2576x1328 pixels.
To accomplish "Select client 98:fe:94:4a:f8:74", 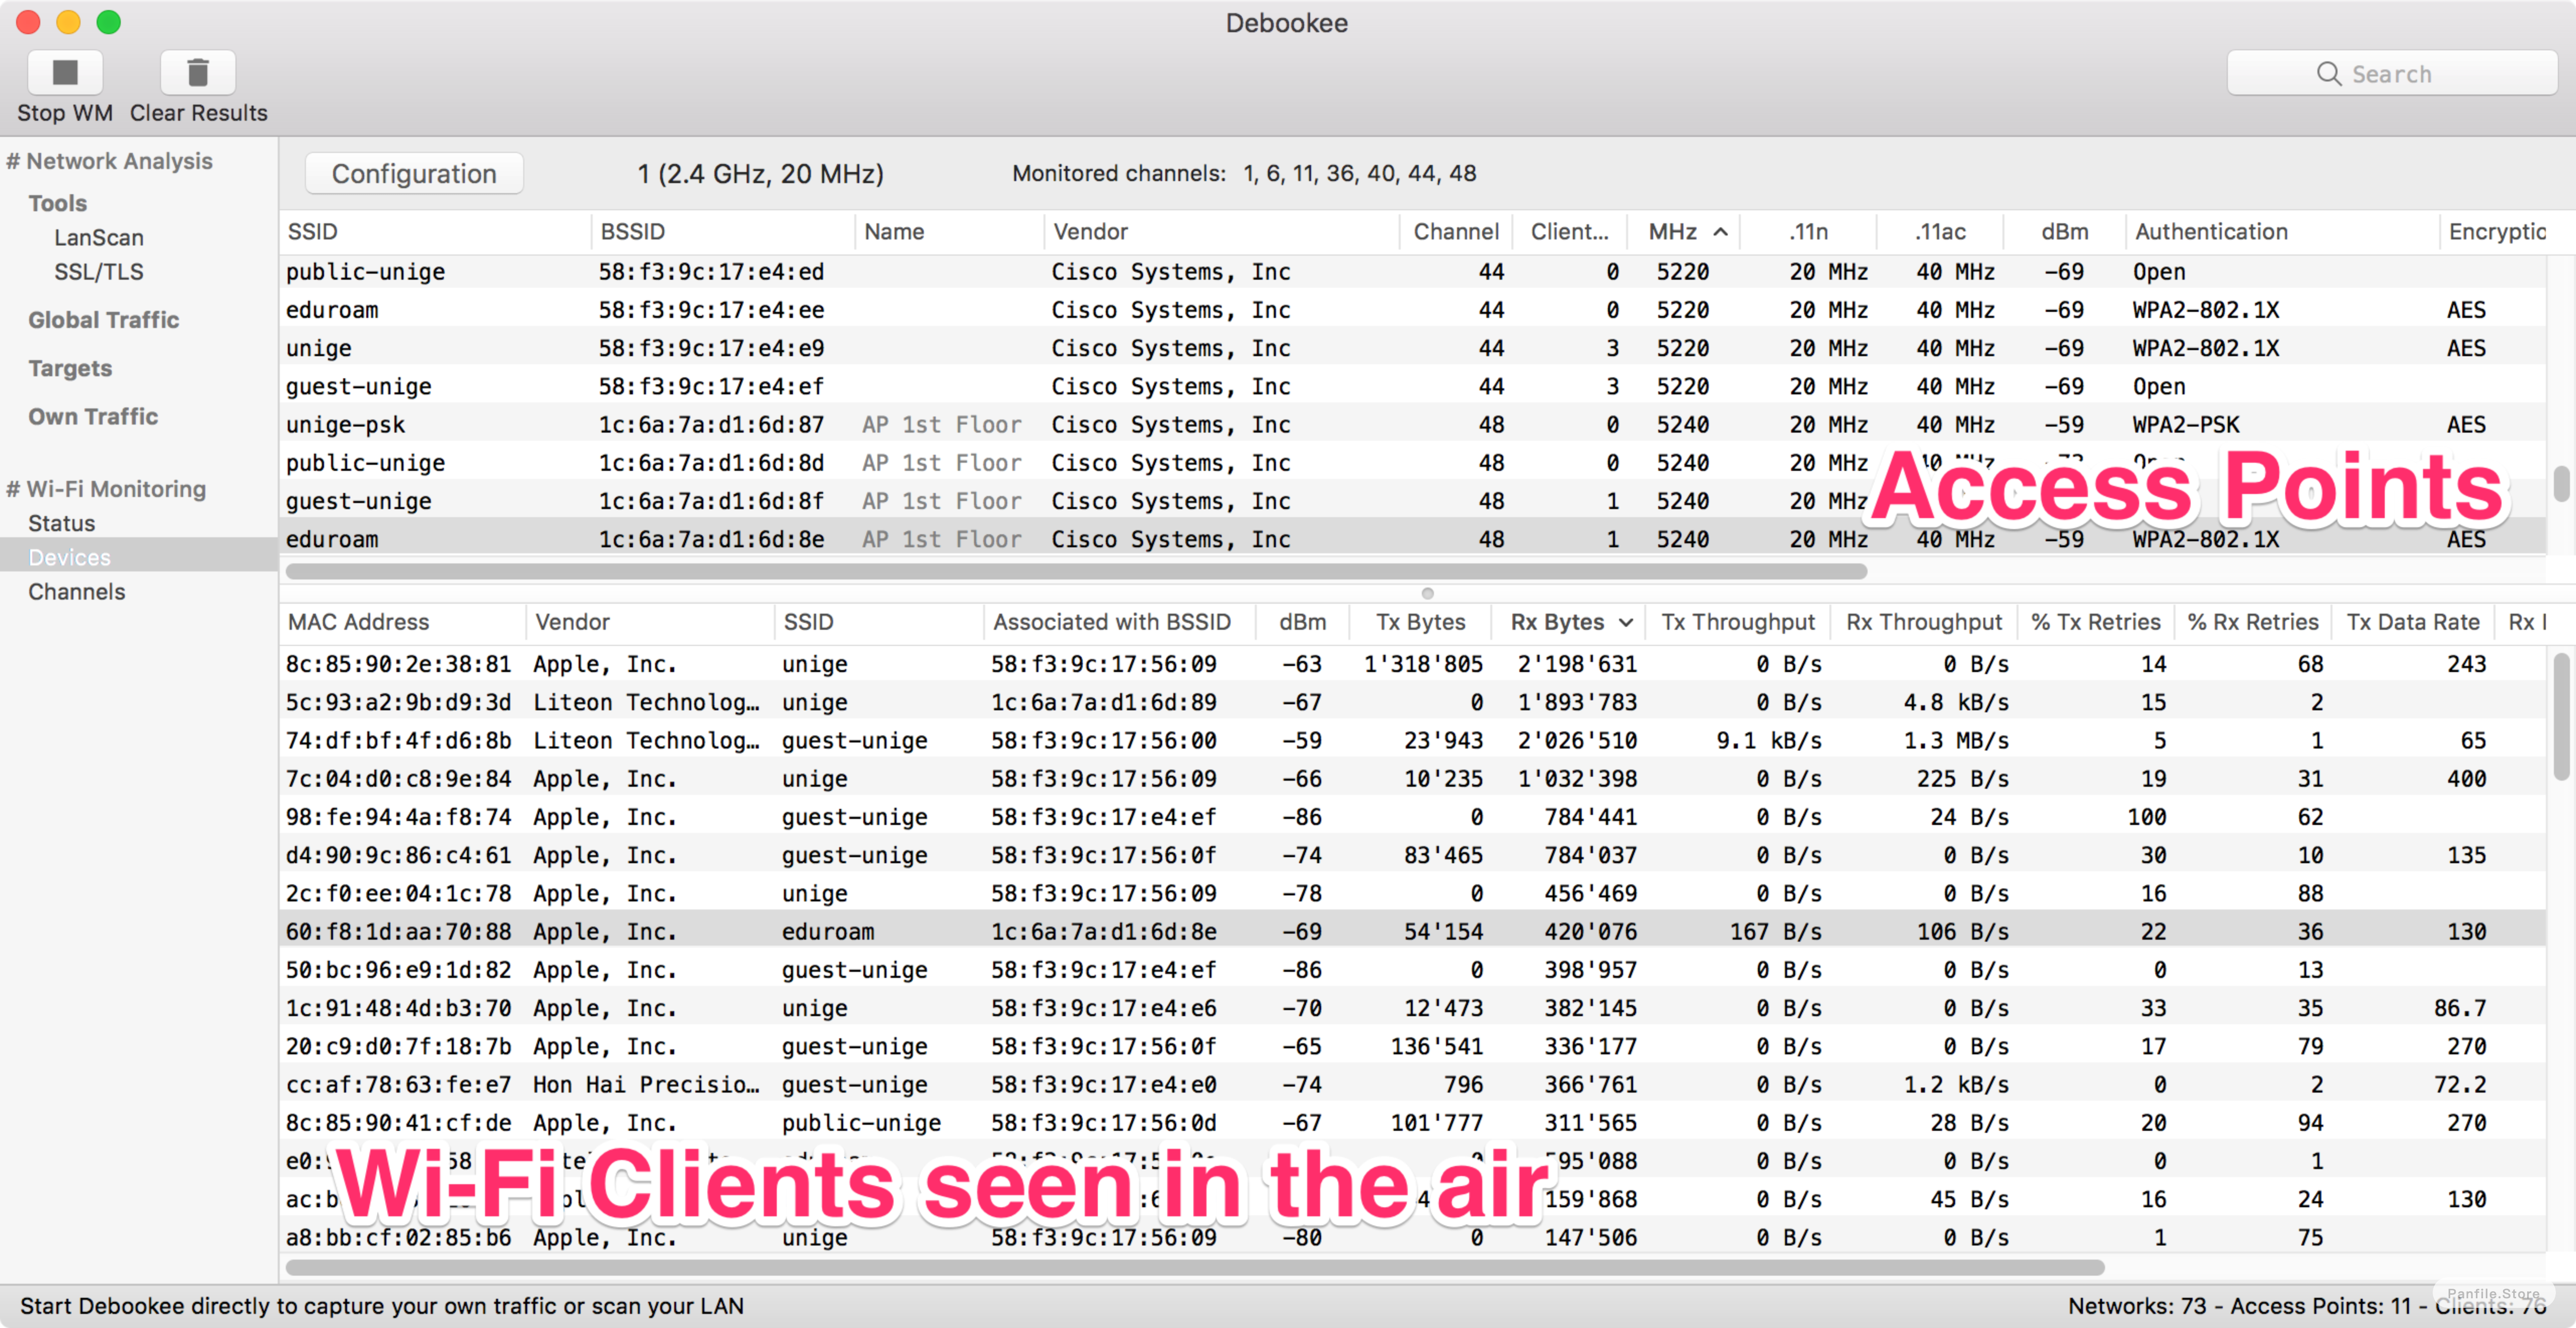I will click(x=1412, y=817).
